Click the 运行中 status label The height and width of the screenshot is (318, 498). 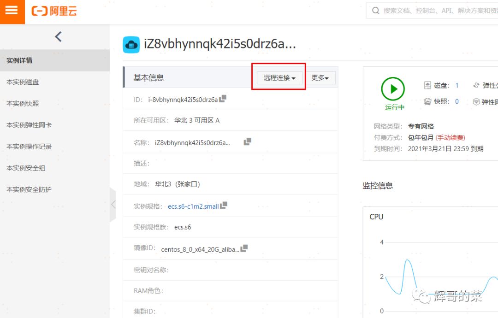point(395,107)
